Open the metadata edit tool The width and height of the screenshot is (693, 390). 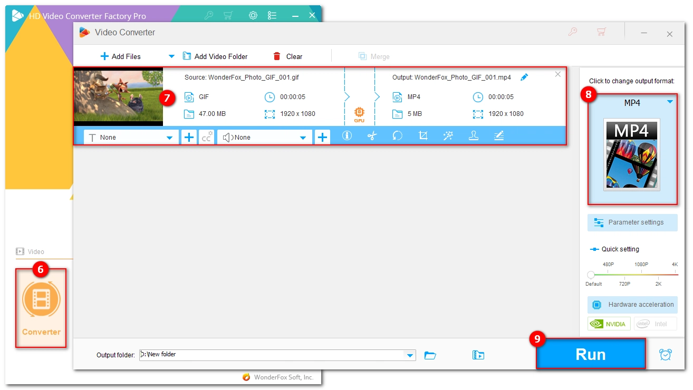(499, 135)
